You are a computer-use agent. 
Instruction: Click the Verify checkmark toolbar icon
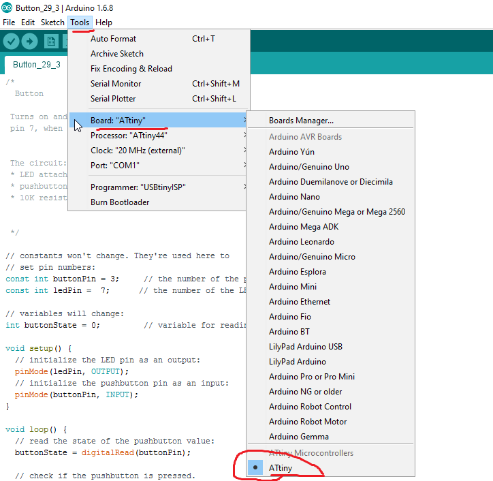click(11, 41)
